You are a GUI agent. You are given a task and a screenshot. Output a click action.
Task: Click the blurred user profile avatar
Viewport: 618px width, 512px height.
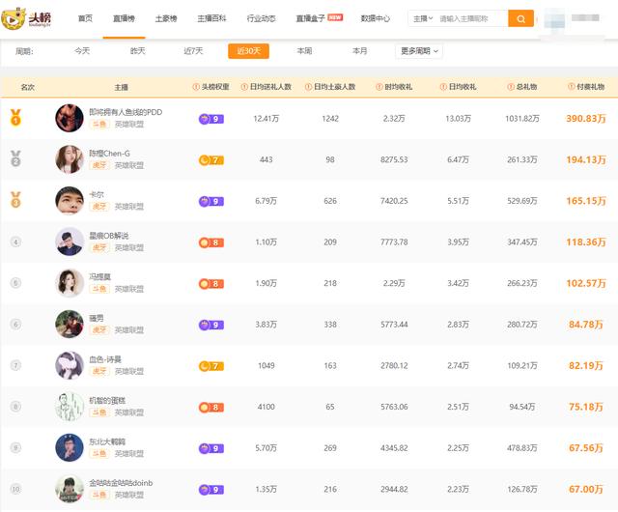click(555, 19)
